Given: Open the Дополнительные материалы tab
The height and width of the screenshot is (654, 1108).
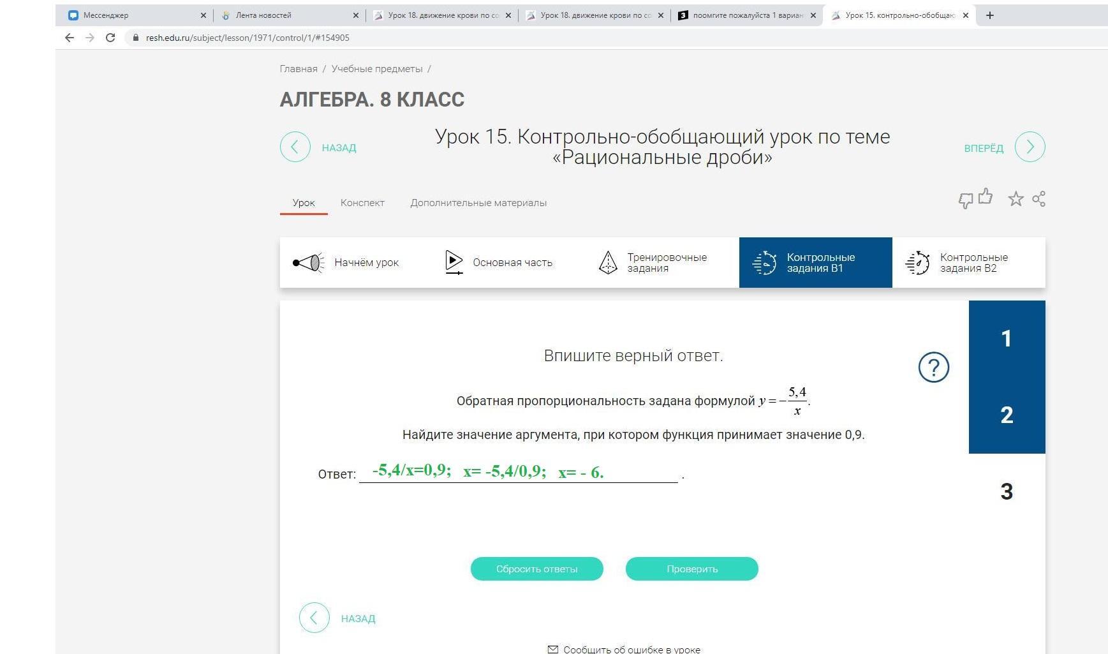Looking at the screenshot, I should pos(478,203).
